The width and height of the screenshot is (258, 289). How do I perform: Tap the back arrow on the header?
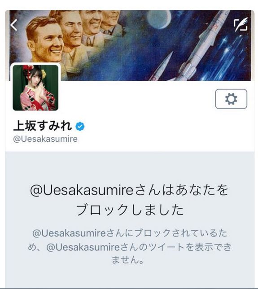coord(14,25)
